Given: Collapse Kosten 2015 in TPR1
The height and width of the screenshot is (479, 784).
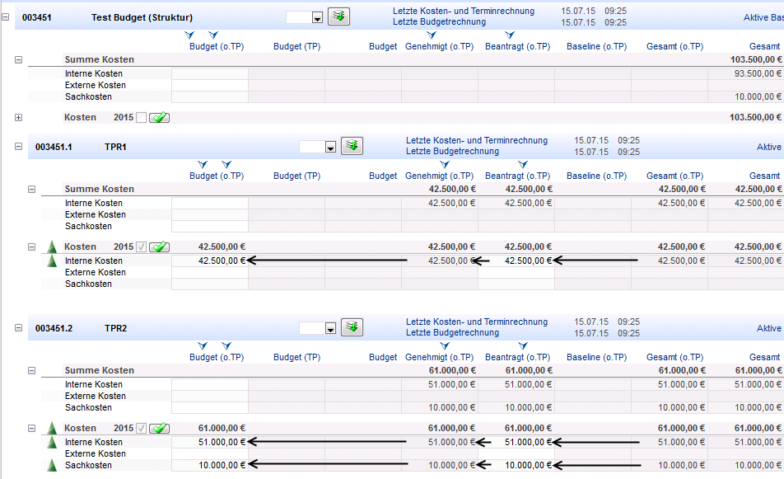Looking at the screenshot, I should [31, 247].
